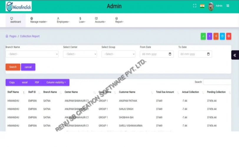Sort by Total Due Amount column arrows
The image size is (239, 147).
(178, 93)
